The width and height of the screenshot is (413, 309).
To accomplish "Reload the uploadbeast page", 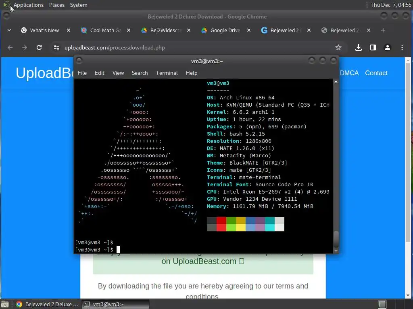I will click(39, 47).
